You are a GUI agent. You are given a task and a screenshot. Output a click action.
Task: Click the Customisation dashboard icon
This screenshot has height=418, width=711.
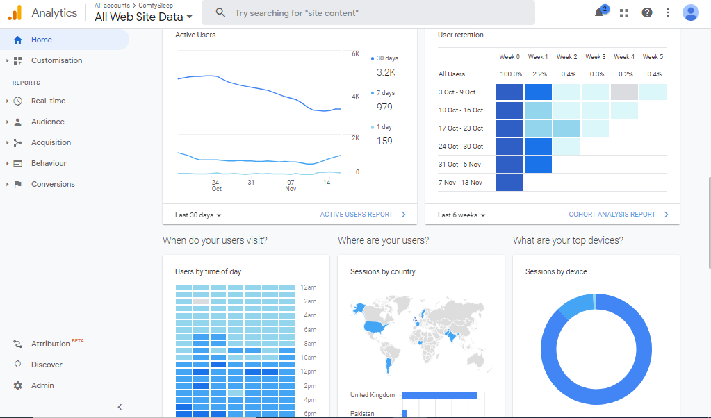17,60
